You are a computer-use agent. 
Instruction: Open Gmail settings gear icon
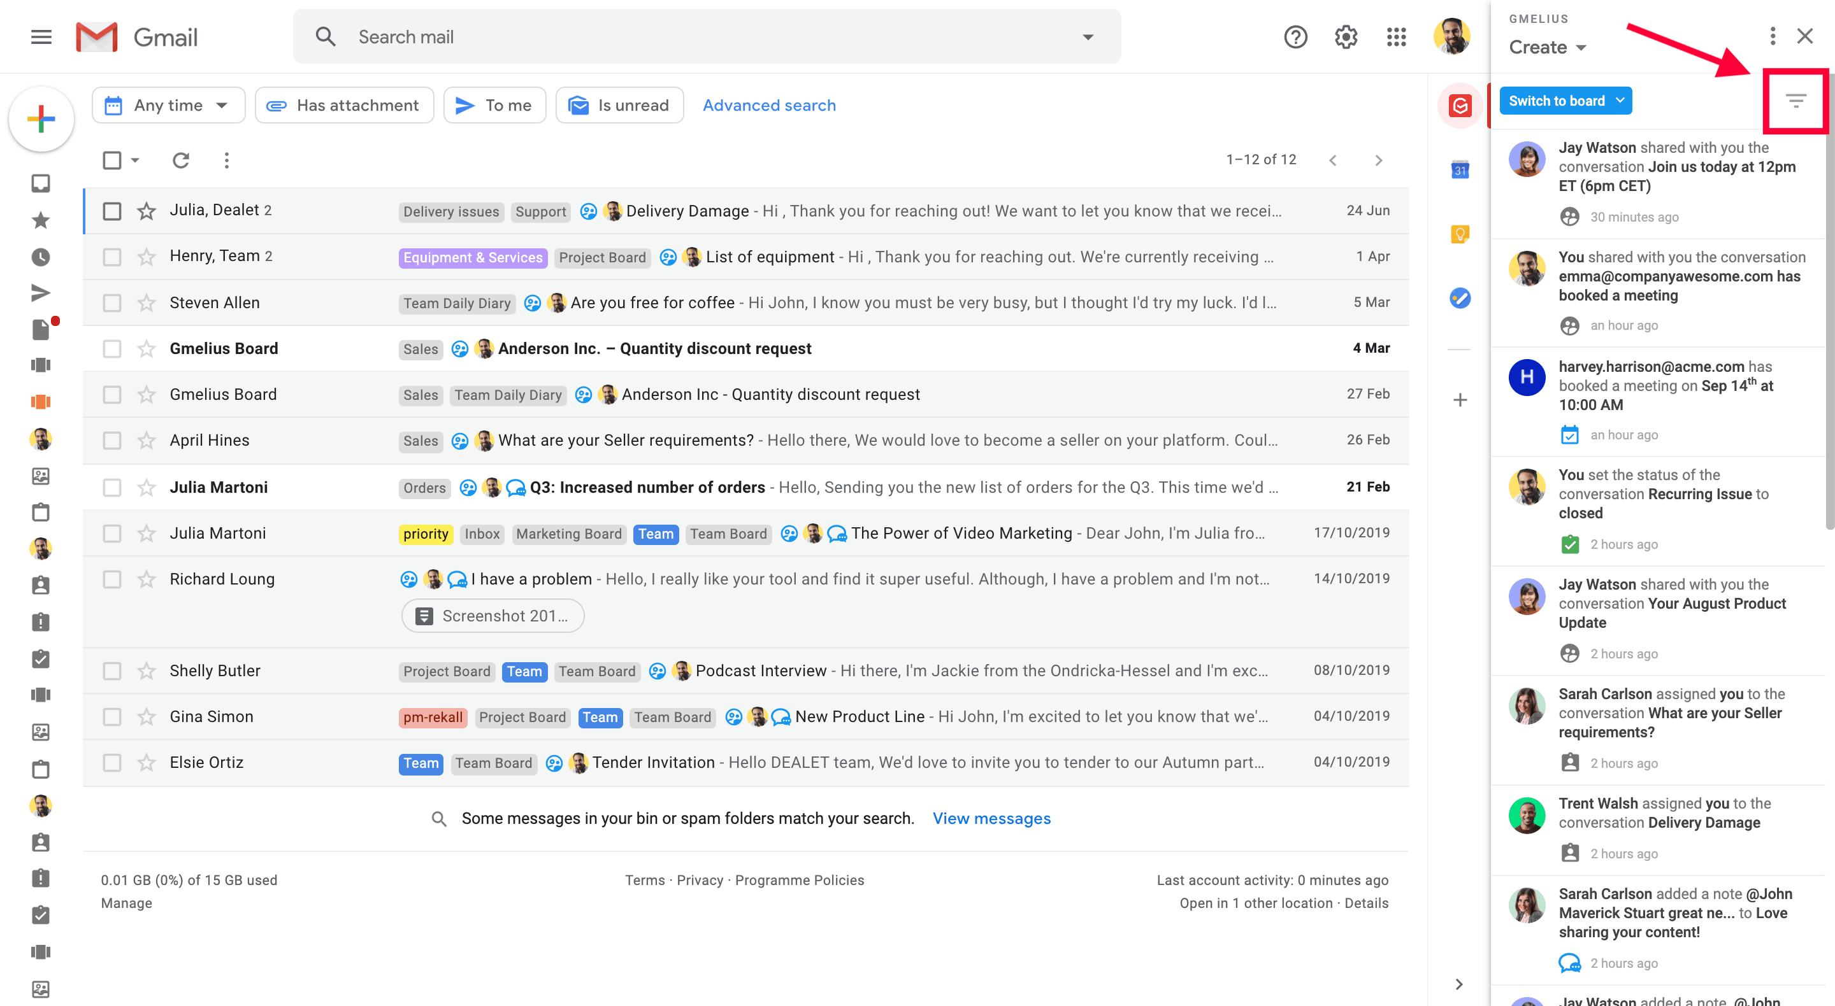coord(1346,36)
